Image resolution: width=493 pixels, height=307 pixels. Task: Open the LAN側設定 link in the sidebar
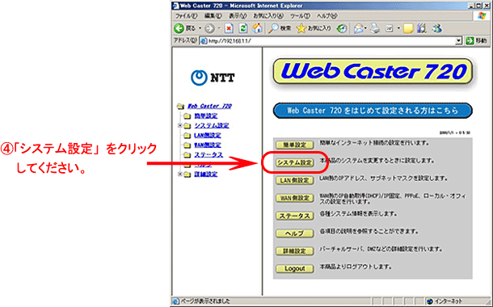click(x=207, y=136)
